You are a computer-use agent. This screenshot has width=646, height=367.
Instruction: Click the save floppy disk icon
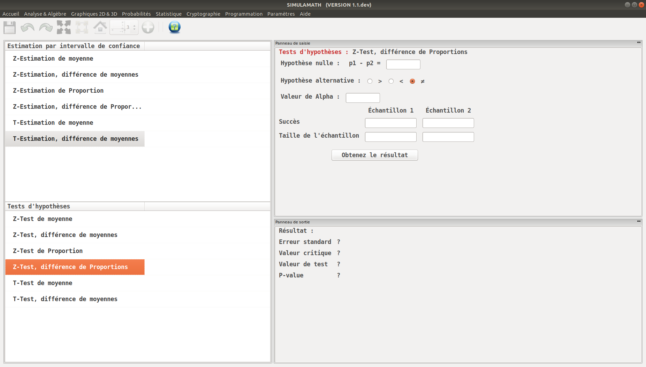pos(10,27)
